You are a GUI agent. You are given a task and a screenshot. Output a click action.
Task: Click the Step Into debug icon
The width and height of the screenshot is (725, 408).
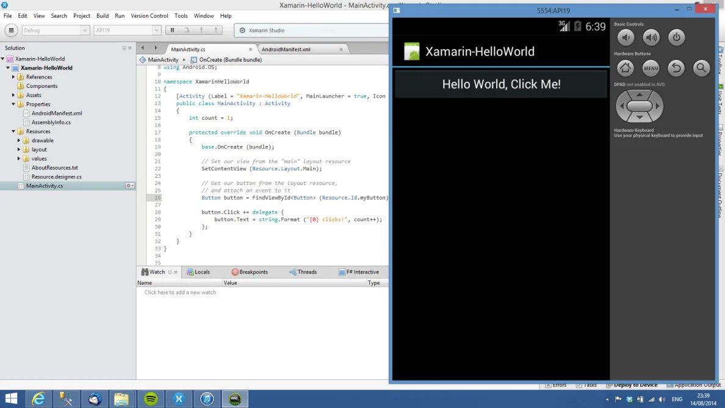(x=201, y=30)
